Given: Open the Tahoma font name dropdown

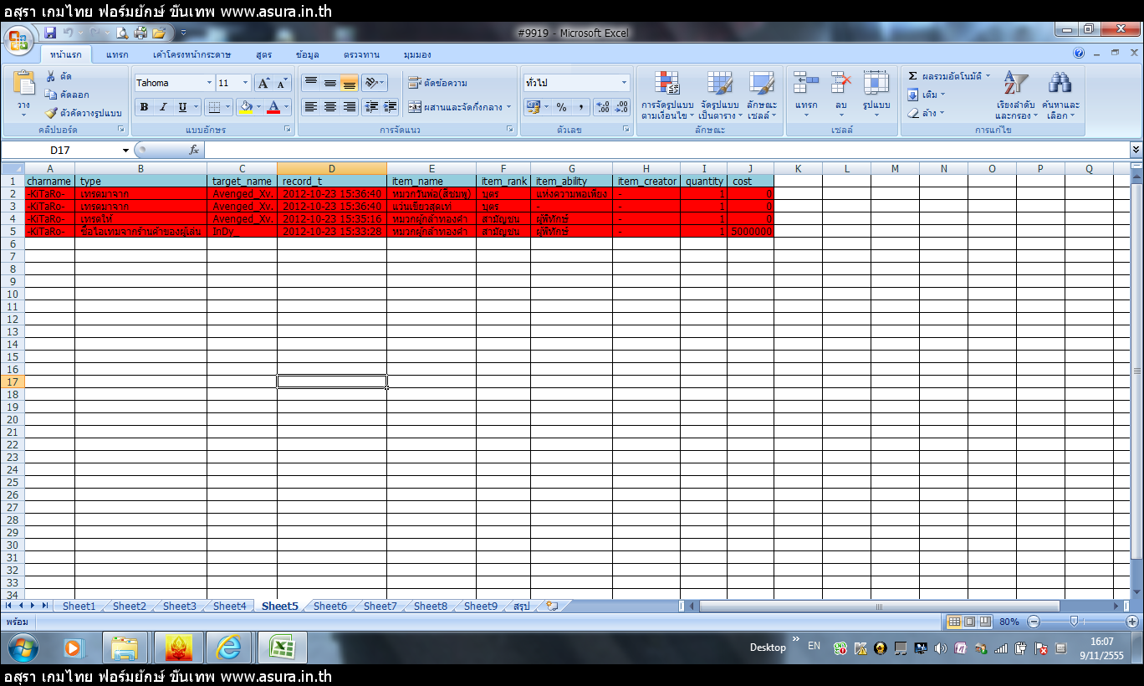Looking at the screenshot, I should 209,83.
